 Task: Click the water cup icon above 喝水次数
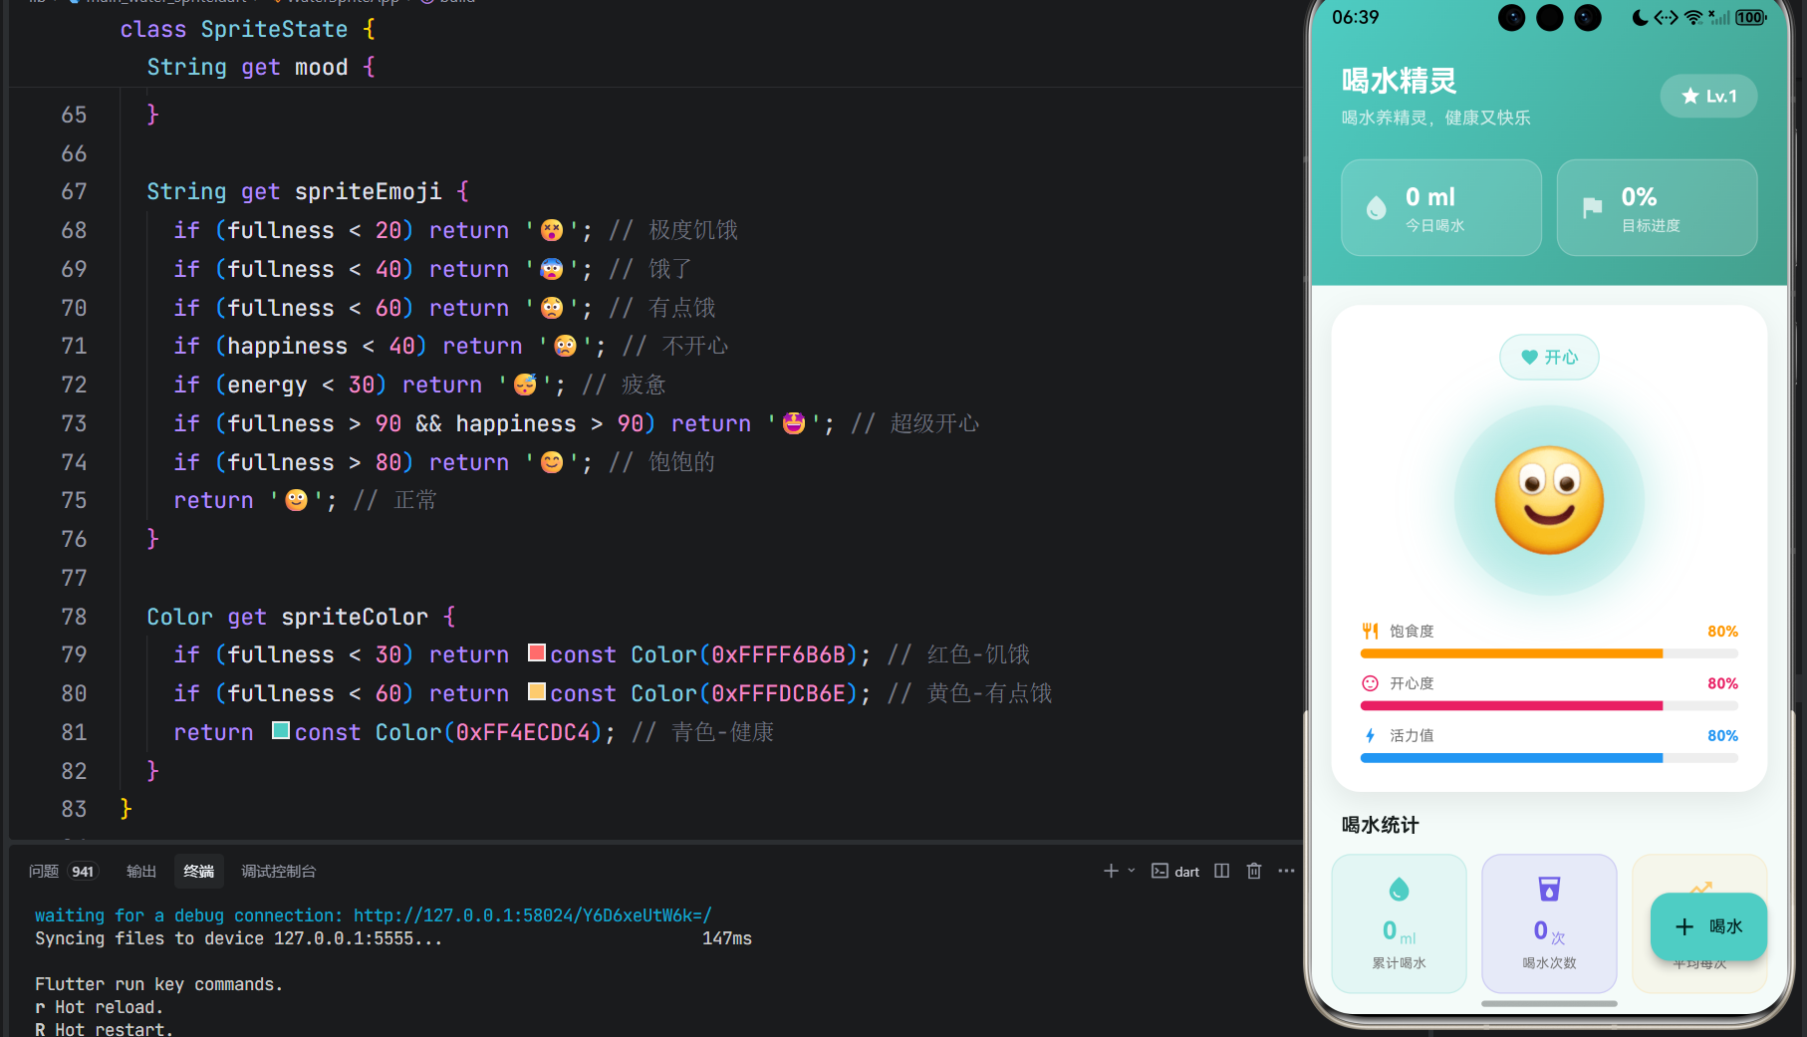[1548, 888]
